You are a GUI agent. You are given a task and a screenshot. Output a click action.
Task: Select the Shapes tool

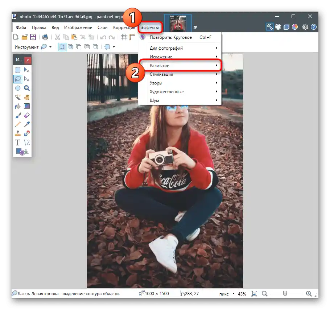(22, 152)
